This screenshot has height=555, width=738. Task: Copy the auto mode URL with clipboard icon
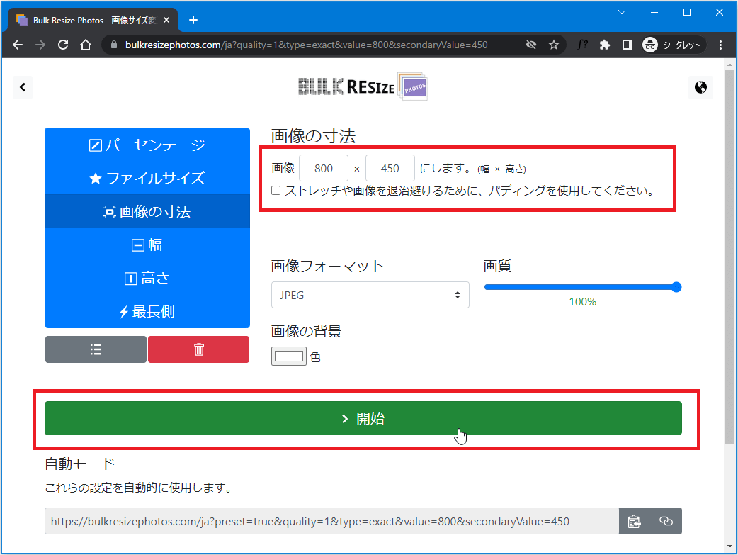[x=634, y=521]
